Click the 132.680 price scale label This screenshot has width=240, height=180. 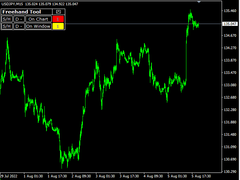(230, 97)
